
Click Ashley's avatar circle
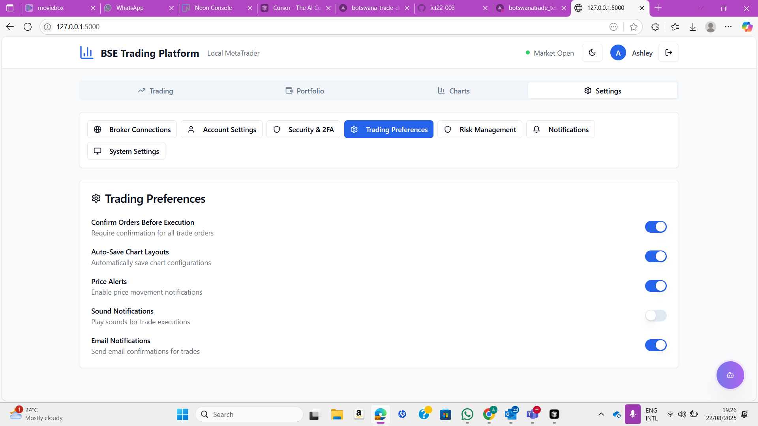(x=618, y=53)
